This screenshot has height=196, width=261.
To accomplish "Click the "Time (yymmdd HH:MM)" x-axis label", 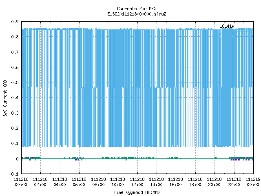I will coord(137,192).
